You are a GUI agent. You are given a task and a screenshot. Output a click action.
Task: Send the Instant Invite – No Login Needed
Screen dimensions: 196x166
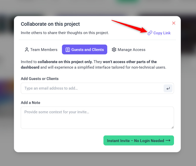(136, 141)
